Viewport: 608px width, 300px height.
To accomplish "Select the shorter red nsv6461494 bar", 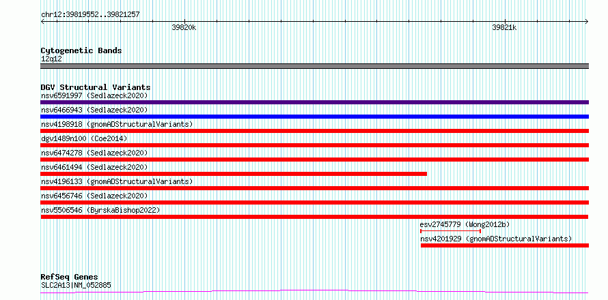I will (234, 174).
